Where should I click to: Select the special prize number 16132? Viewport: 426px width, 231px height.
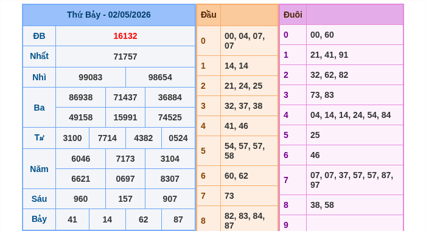point(125,36)
